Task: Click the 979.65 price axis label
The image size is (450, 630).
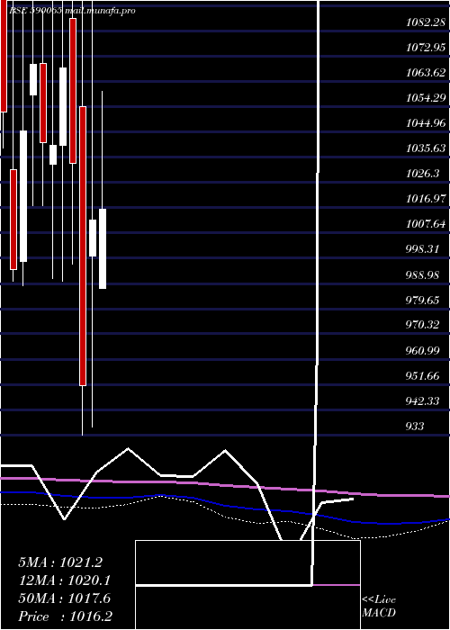Action: pyautogui.click(x=422, y=300)
